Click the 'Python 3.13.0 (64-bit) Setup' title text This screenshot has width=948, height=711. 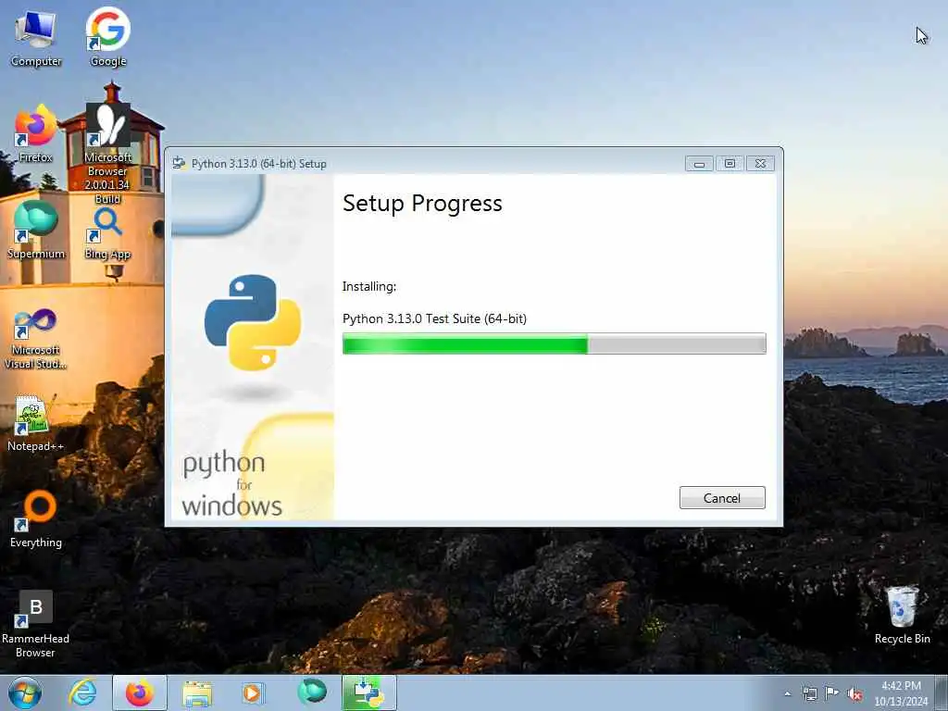[x=259, y=164]
